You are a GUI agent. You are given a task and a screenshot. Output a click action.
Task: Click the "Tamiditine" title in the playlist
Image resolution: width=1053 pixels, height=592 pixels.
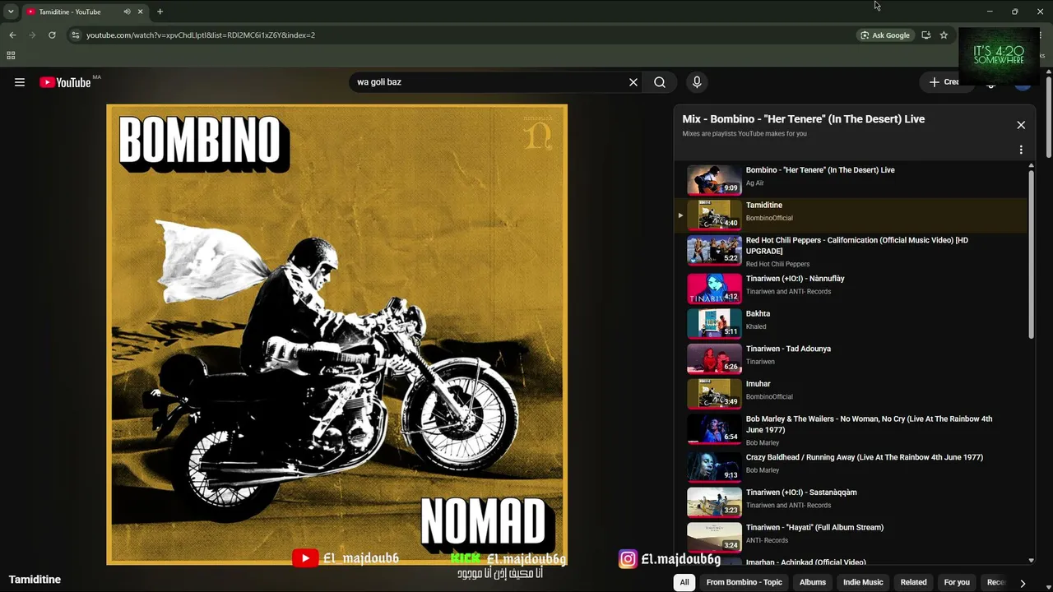tap(764, 206)
